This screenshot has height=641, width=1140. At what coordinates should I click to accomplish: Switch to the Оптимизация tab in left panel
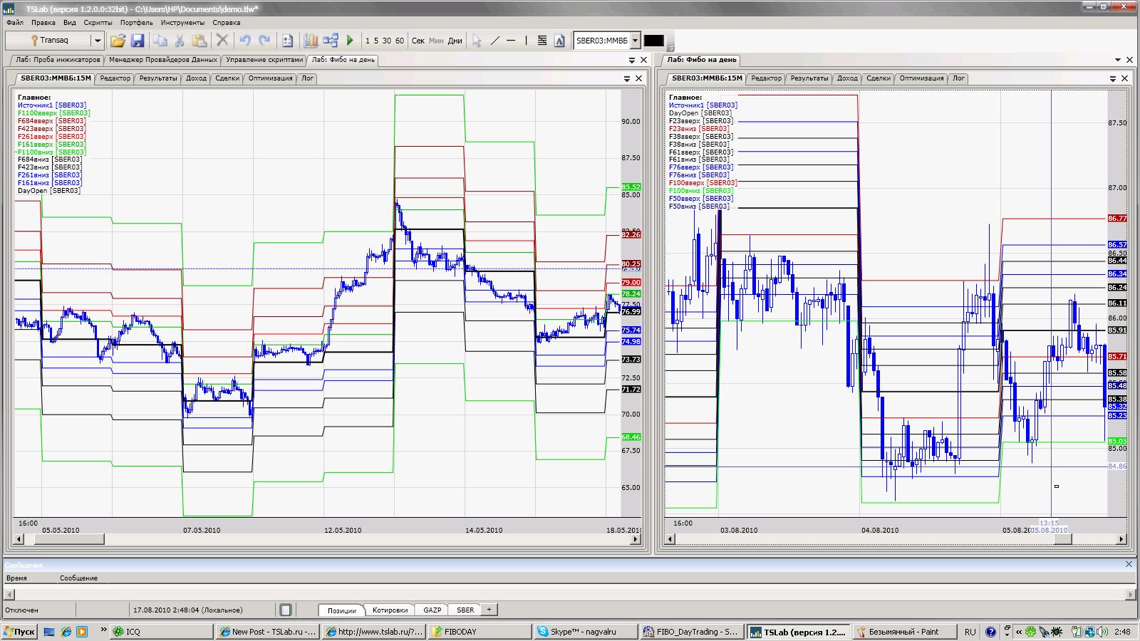(x=270, y=78)
